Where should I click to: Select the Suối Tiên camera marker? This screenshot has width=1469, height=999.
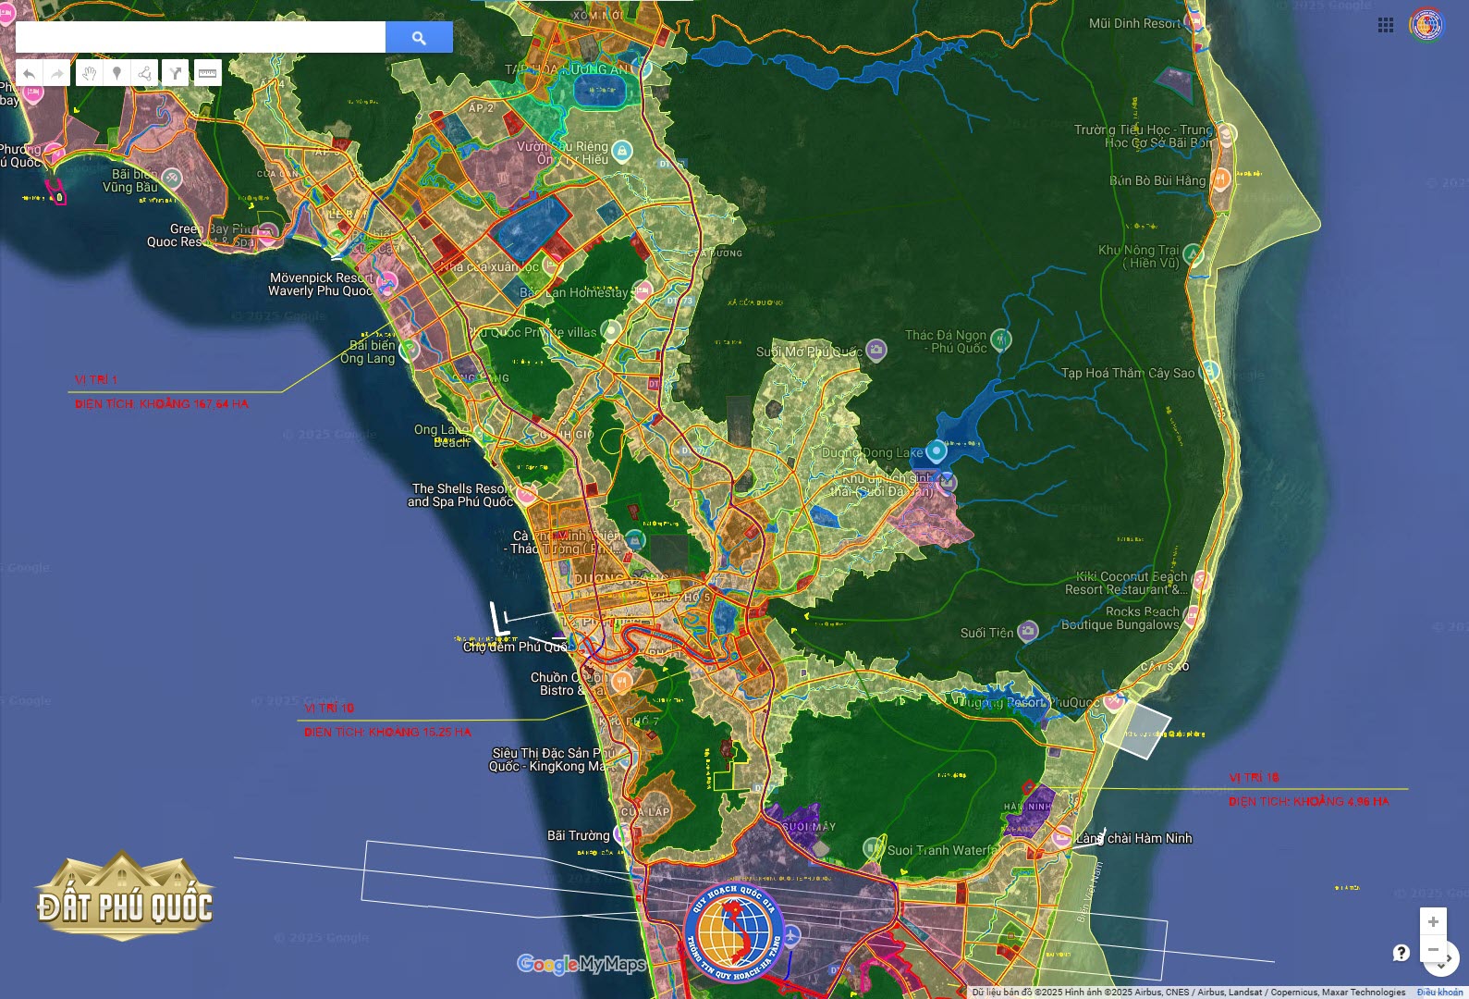[x=1027, y=632]
